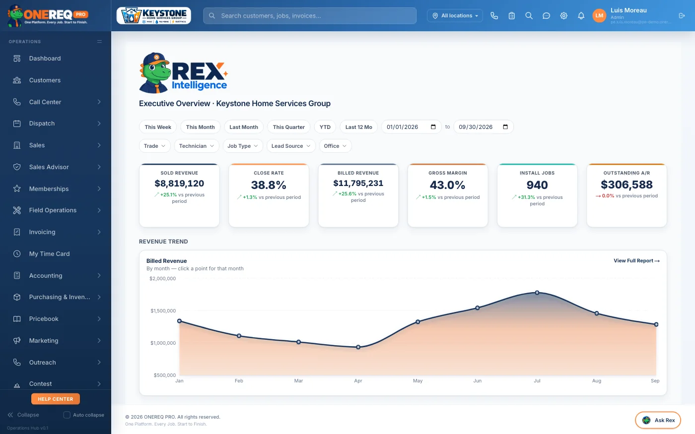Screen dimensions: 695x434
Task: Expand the Accounting submenu chevron
Action: [x=99, y=275]
